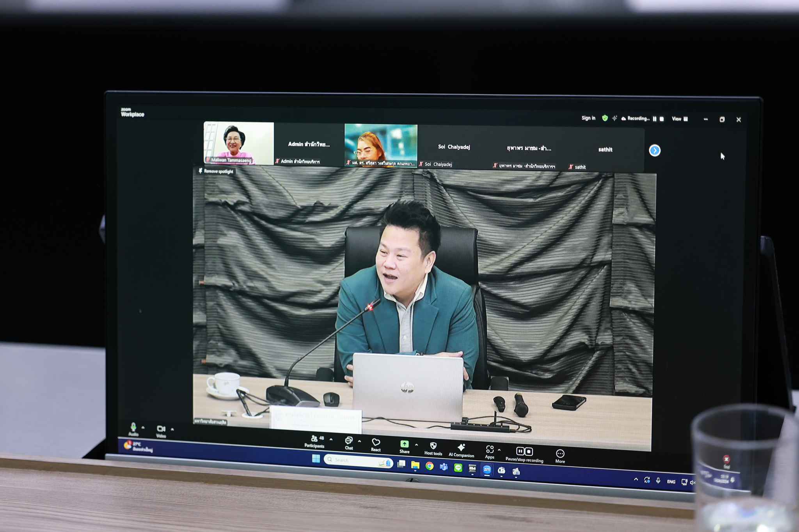The image size is (799, 532).
Task: Click the microphone tray icon
Action: [x=658, y=481]
